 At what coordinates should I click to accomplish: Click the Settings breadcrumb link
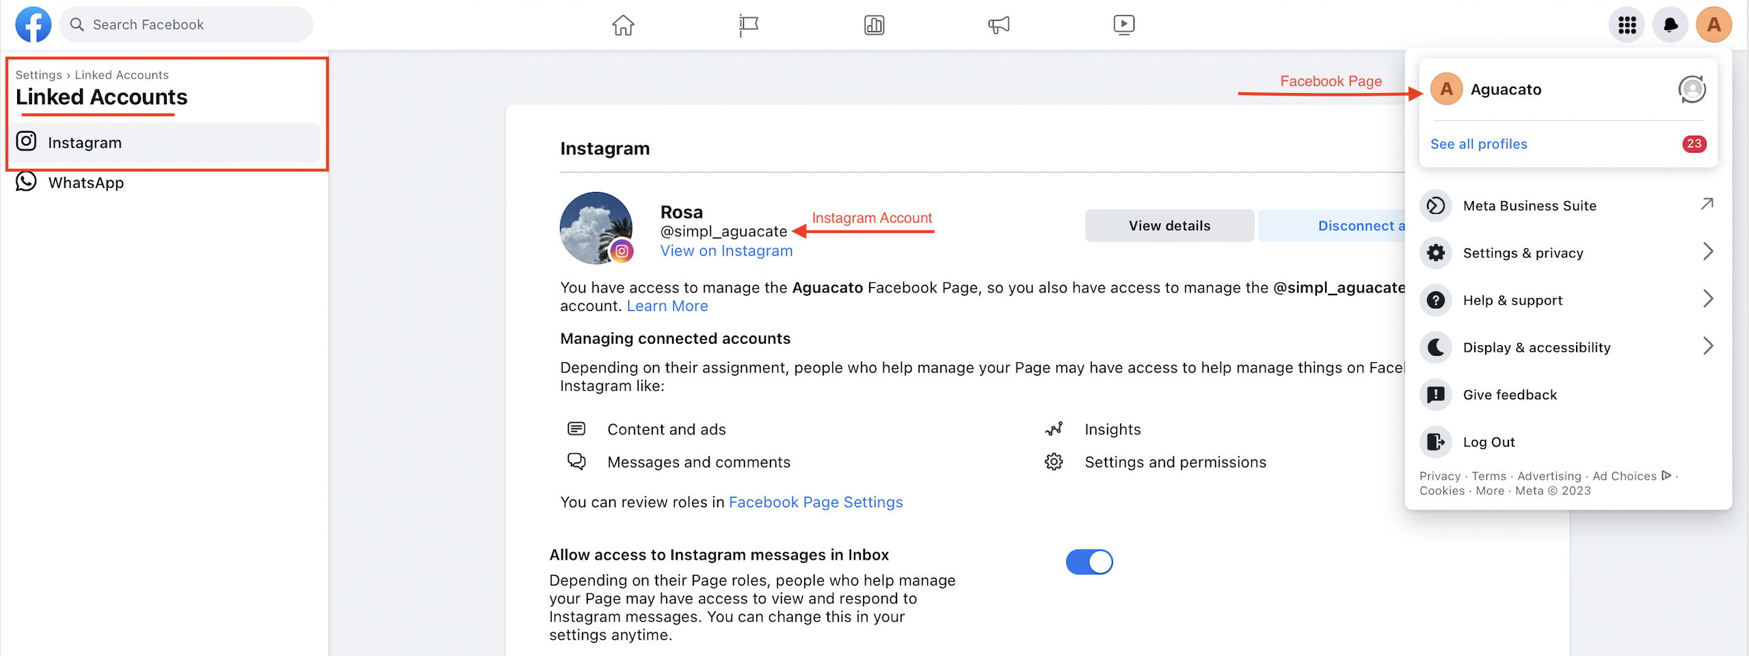[x=38, y=75]
